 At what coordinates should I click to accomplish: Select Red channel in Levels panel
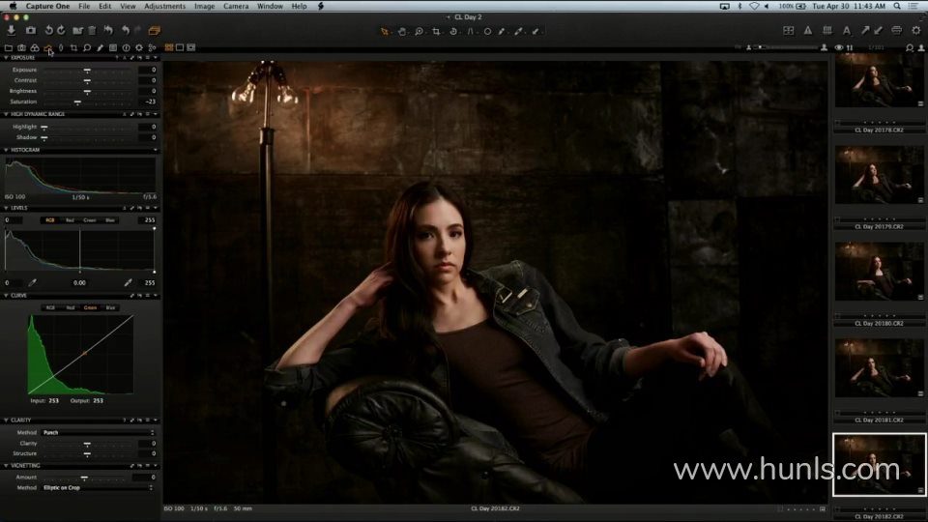point(70,220)
